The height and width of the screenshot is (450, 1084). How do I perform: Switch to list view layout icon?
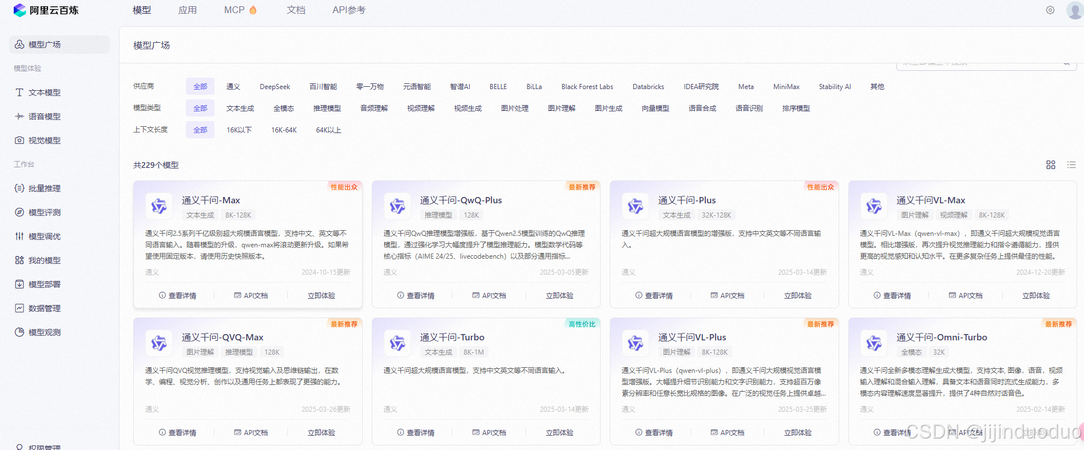pos(1071,165)
